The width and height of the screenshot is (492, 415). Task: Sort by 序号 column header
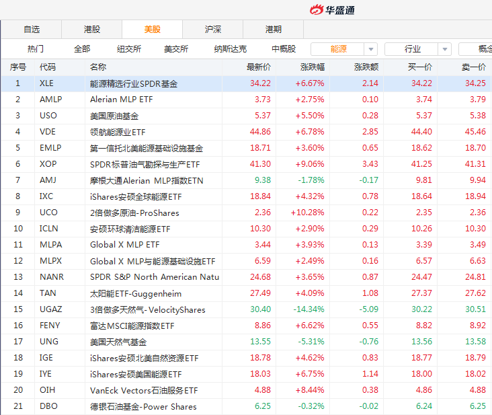pyautogui.click(x=18, y=67)
